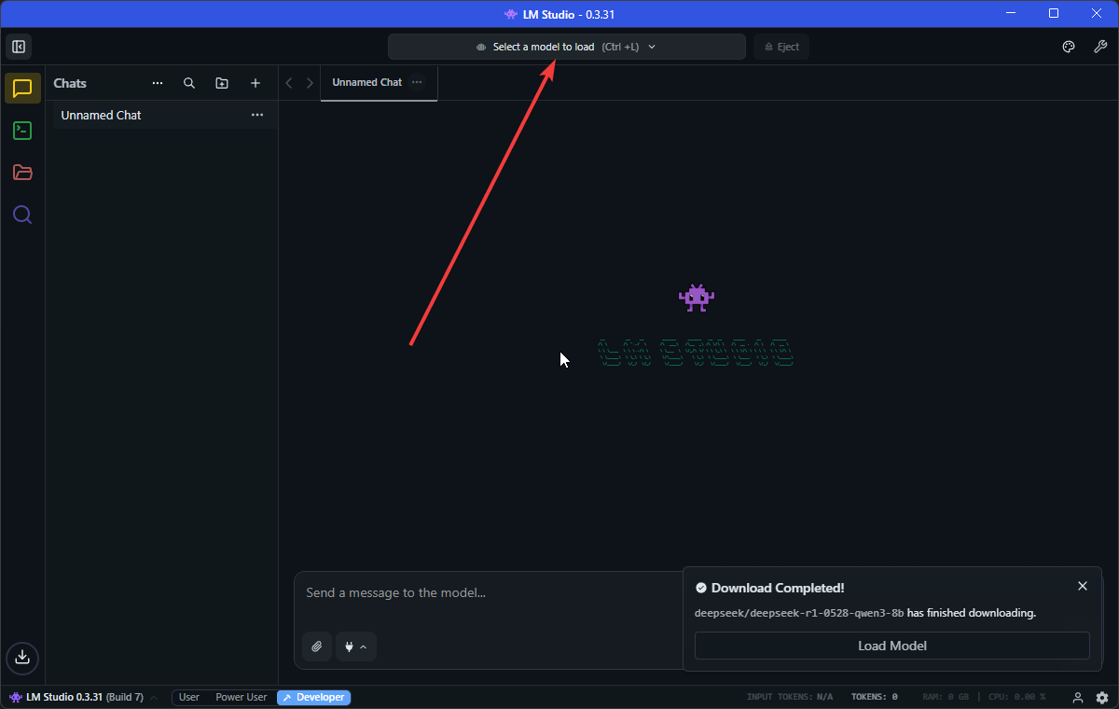This screenshot has height=709, width=1119.
Task: Open the 'Select a model to load' dropdown
Action: point(567,47)
